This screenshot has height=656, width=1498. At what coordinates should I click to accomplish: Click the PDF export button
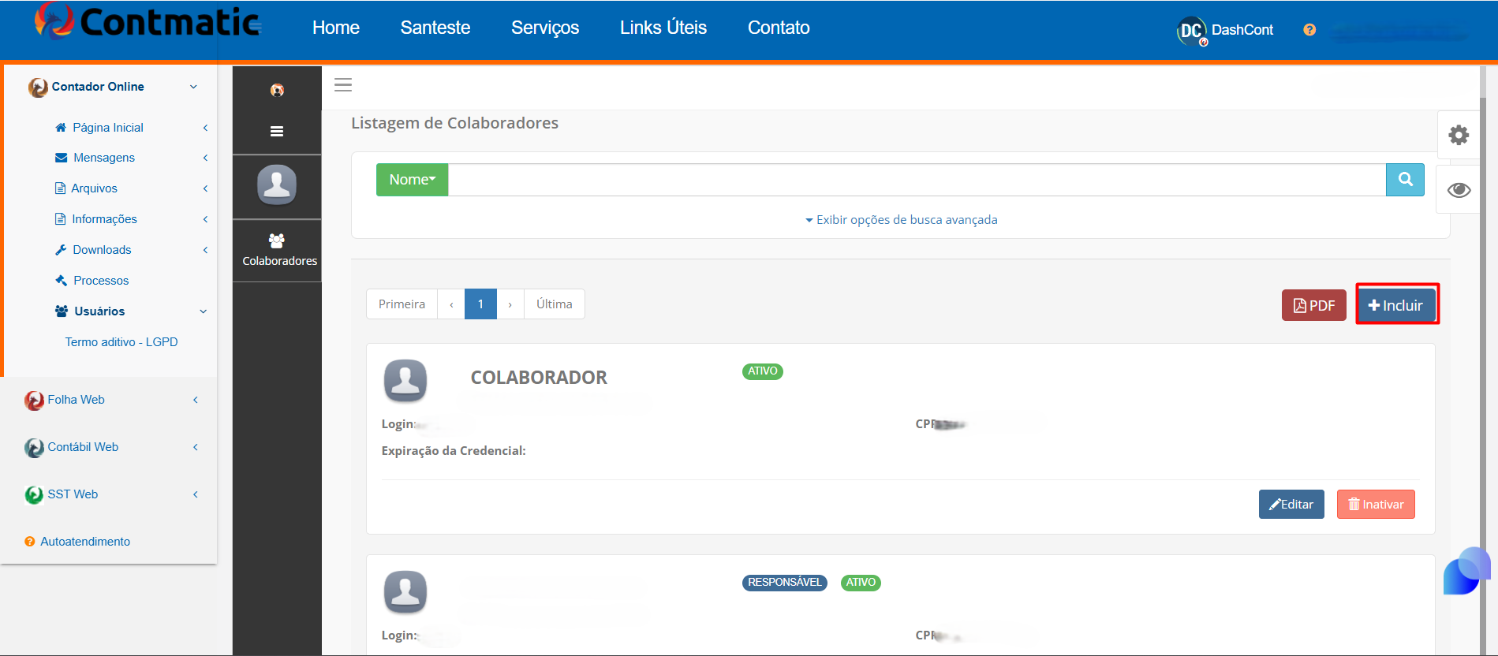1314,306
